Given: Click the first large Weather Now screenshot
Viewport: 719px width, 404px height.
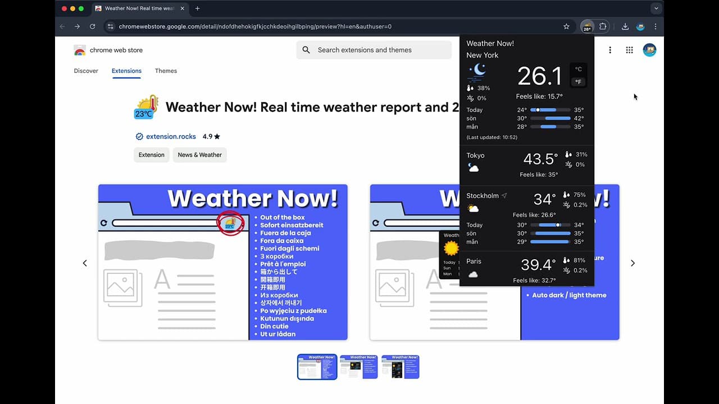Looking at the screenshot, I should click(x=223, y=262).
